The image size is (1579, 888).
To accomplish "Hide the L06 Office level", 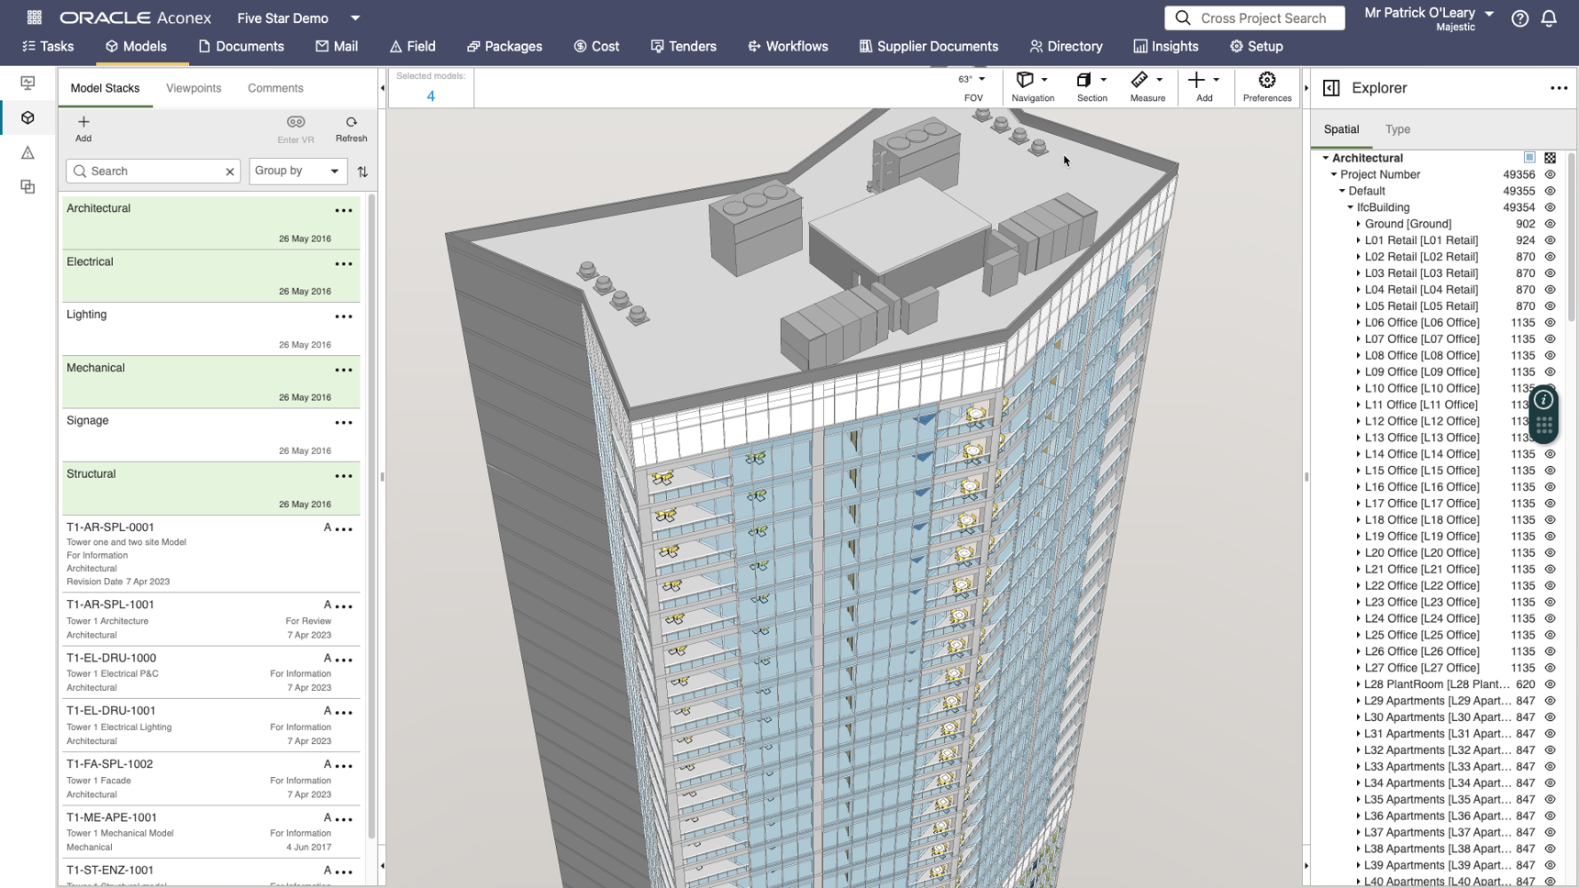I will tap(1551, 322).
